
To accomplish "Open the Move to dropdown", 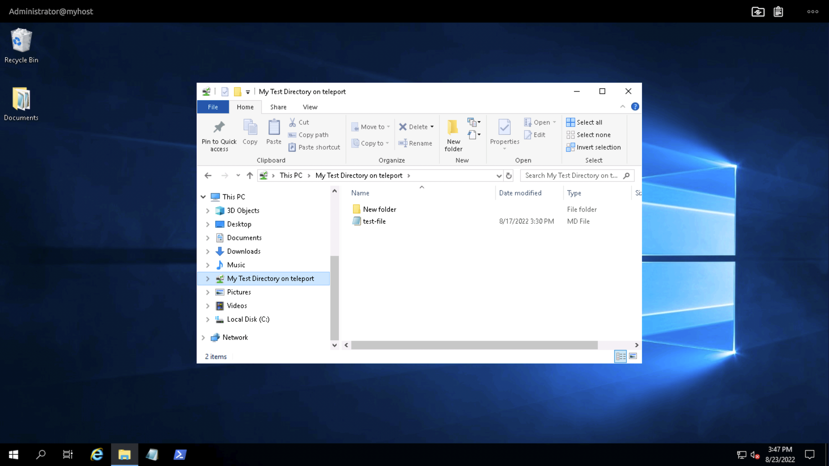I will click(389, 127).
